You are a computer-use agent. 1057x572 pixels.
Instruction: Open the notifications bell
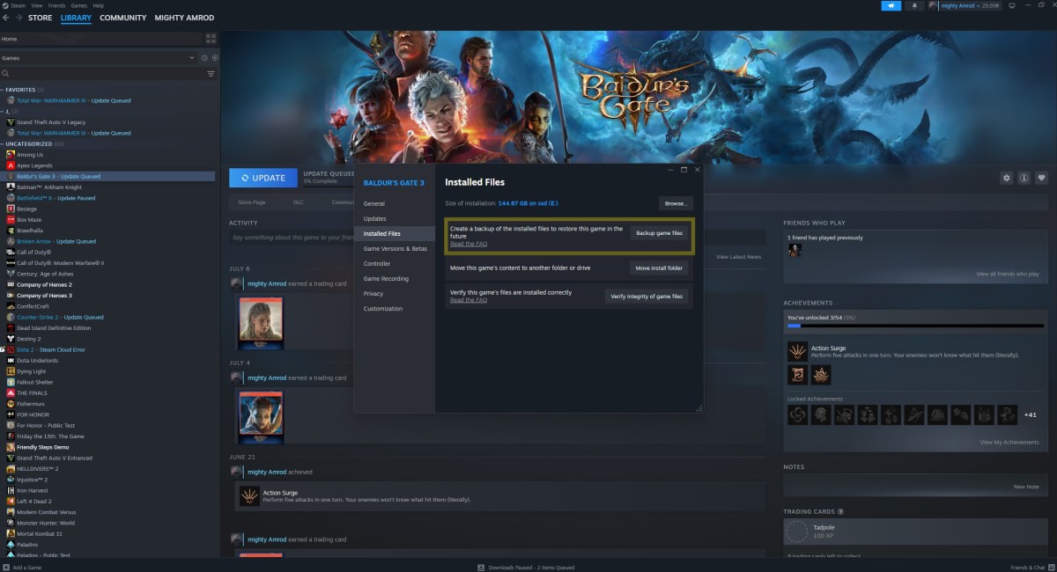coord(913,5)
